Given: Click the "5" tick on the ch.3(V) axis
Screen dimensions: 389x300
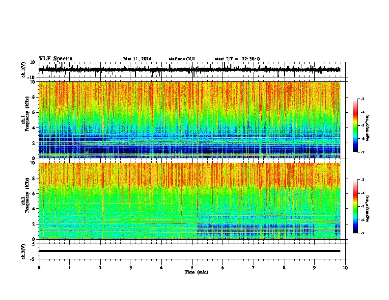Looking at the screenshot, I should coord(34,244).
